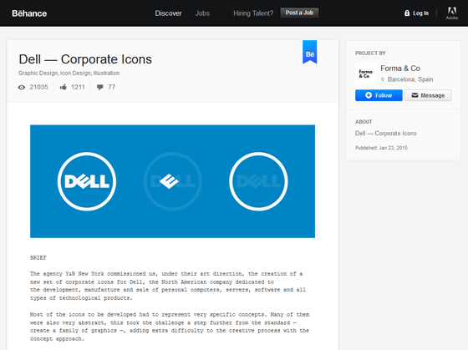The image size is (468, 350).
Task: Click the faded Dell logo with E
Action: tap(172, 181)
